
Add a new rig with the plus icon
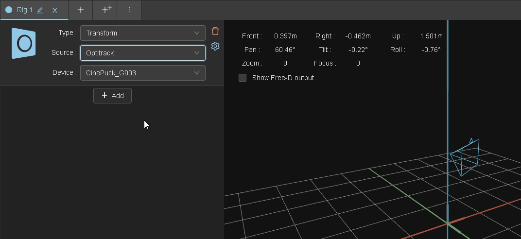[81, 10]
